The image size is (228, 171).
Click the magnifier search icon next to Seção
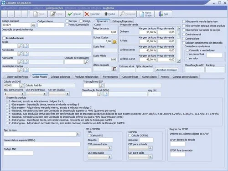click(x=20, y=46)
